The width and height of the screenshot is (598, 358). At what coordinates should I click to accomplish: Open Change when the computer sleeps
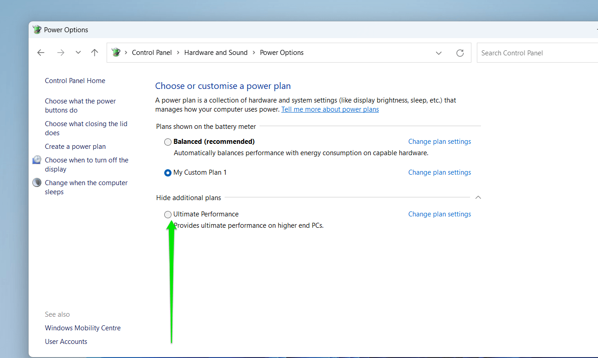click(86, 187)
